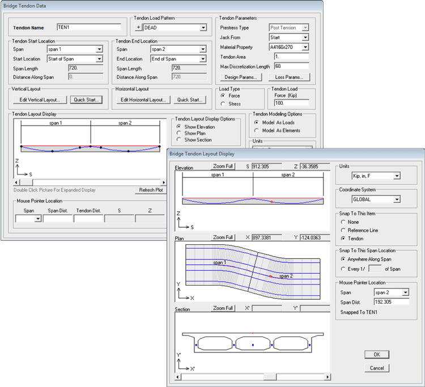425x387 pixels.
Task: Enable snapping at Every 1/ of Span
Action: pos(343,269)
